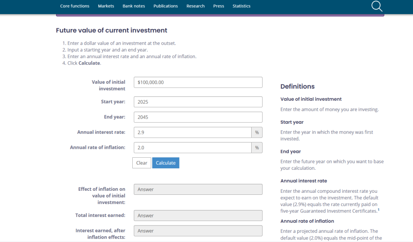The height and width of the screenshot is (242, 413).
Task: Focus the Annual interest rate field
Action: click(x=193, y=132)
